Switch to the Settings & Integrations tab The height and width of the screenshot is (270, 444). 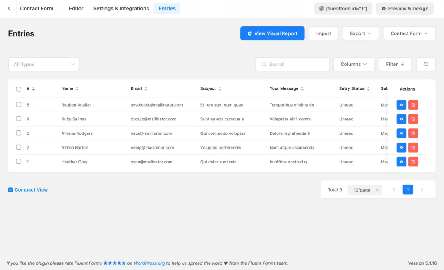tap(121, 8)
